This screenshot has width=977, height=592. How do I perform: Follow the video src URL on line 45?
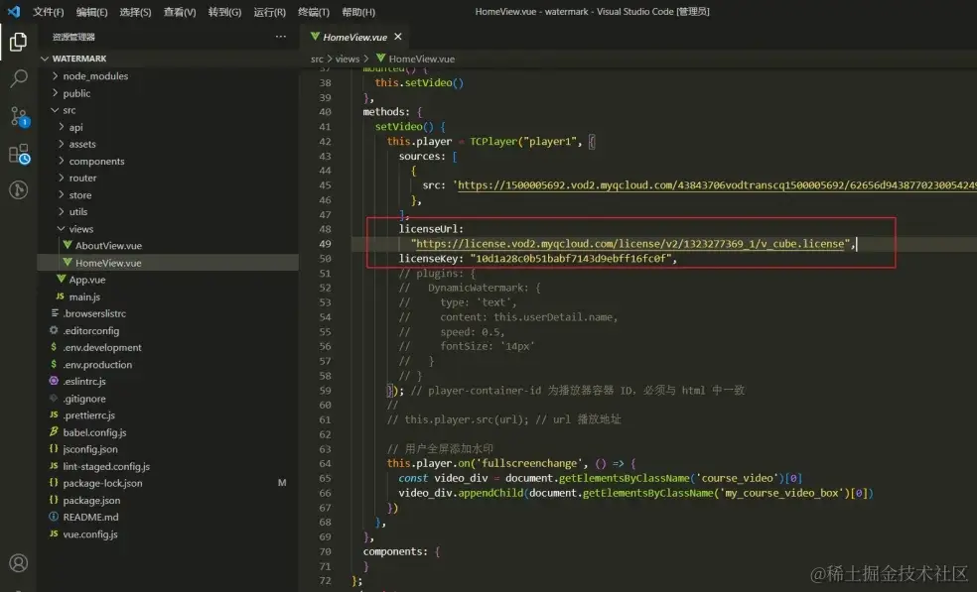click(x=717, y=185)
